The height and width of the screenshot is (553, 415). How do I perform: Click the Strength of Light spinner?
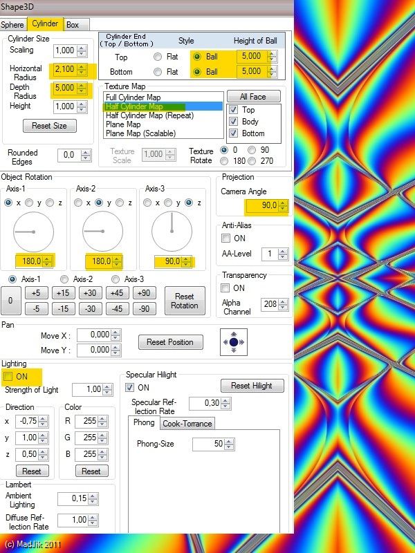pyautogui.click(x=107, y=390)
